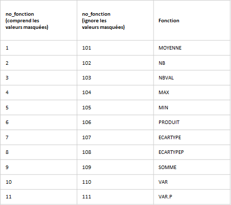Click the MIN function cell
This screenshot has width=231, height=205.
pyautogui.click(x=191, y=107)
